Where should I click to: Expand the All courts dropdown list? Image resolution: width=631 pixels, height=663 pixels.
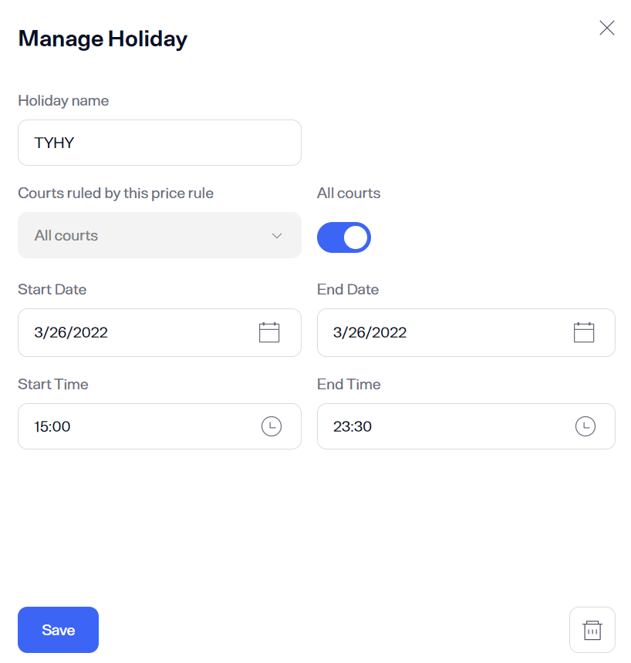point(159,235)
